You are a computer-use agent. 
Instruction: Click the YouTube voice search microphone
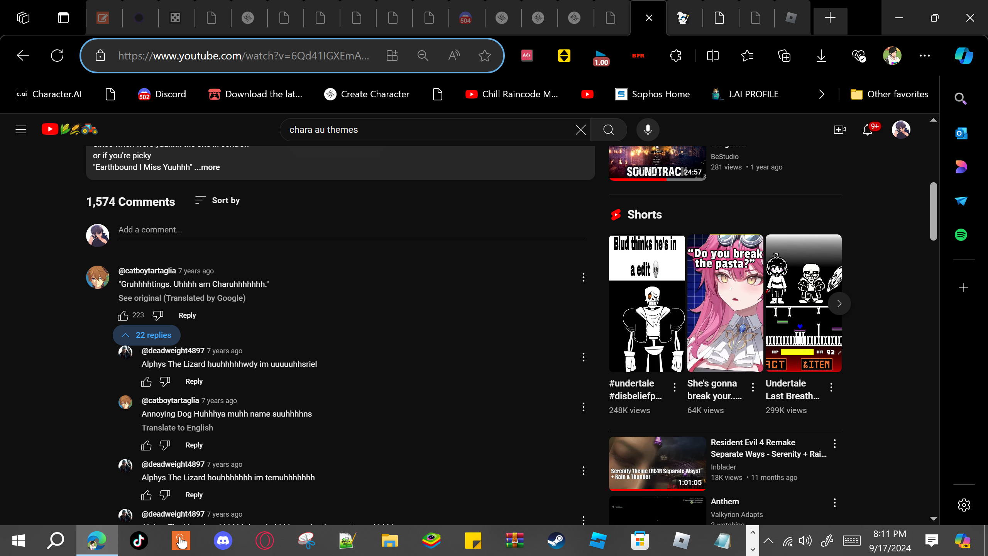(x=648, y=130)
